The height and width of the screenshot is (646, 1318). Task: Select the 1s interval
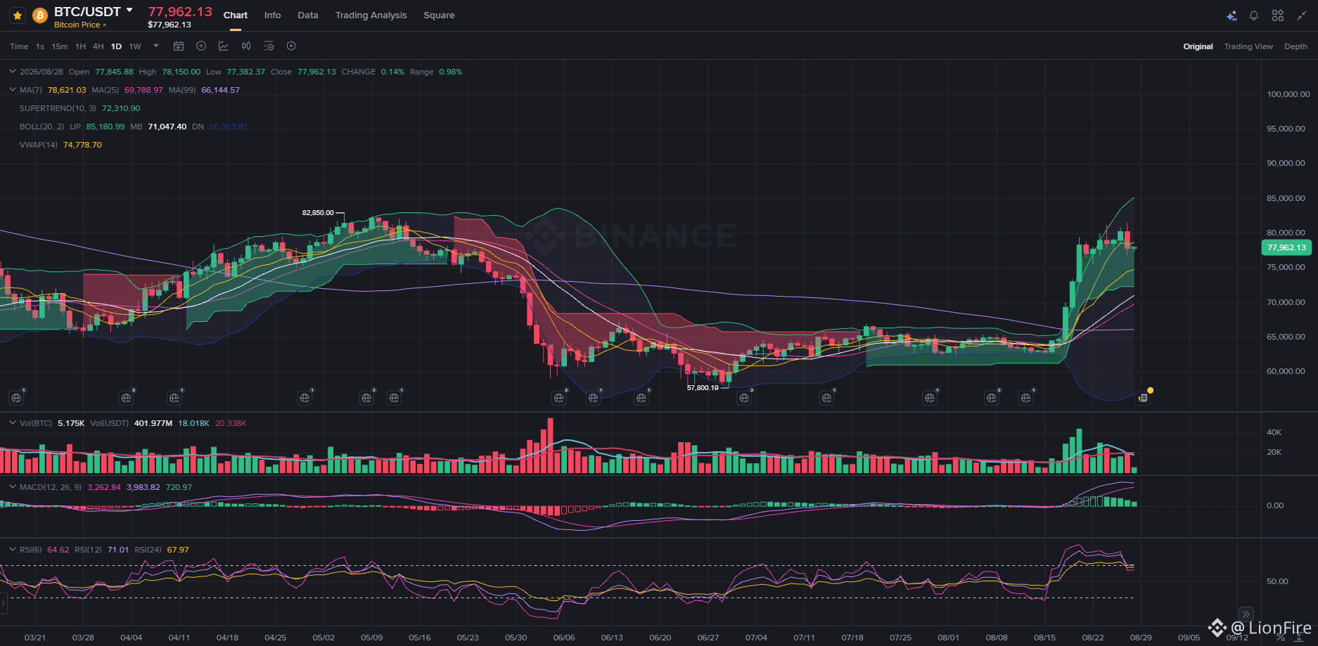point(40,46)
